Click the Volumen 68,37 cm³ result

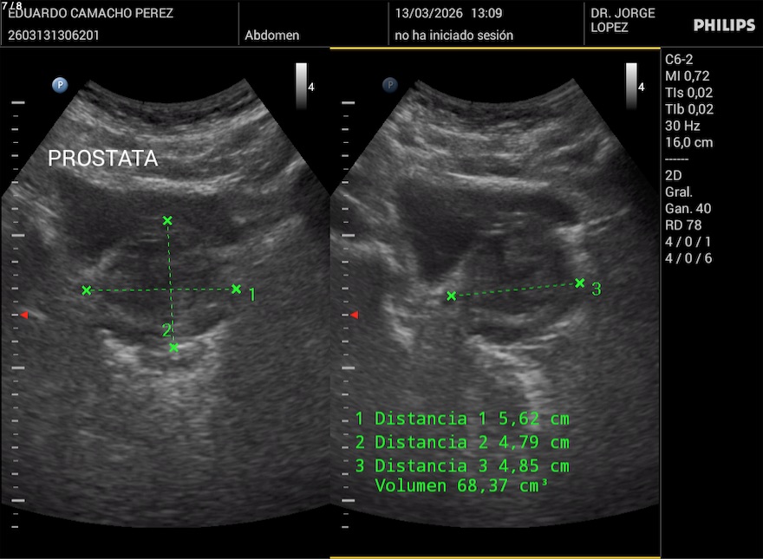(461, 486)
